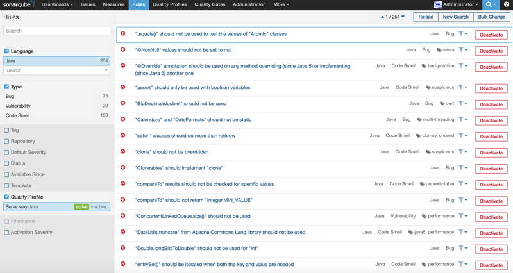The height and width of the screenshot is (273, 513).
Task: Open the More dropdown menu
Action: (x=282, y=4)
